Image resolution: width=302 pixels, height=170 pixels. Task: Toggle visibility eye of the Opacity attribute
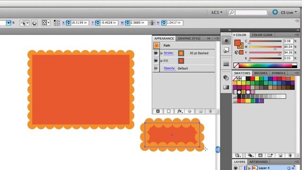(156, 68)
